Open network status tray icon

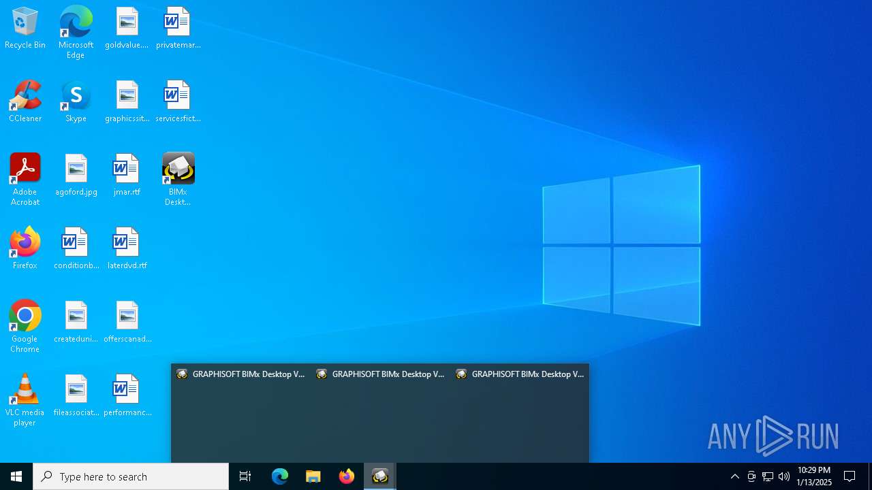pyautogui.click(x=768, y=476)
